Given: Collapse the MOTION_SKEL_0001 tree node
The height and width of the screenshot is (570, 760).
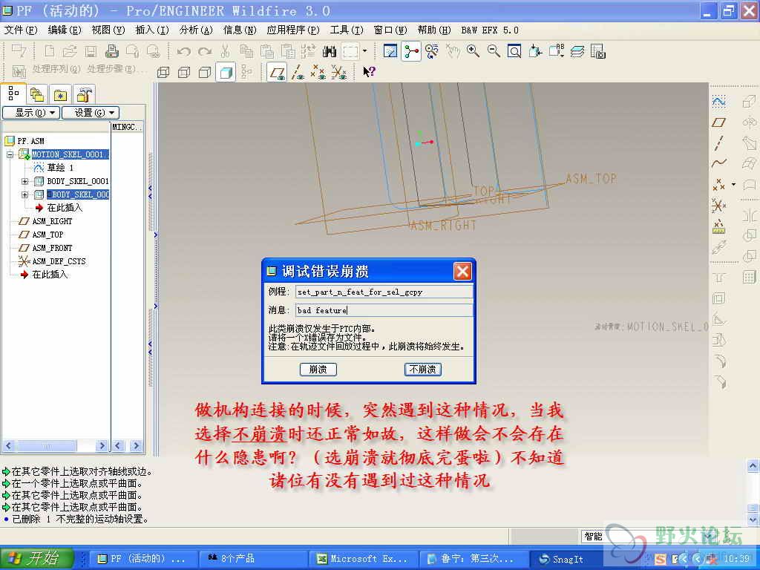Looking at the screenshot, I should click(10, 154).
